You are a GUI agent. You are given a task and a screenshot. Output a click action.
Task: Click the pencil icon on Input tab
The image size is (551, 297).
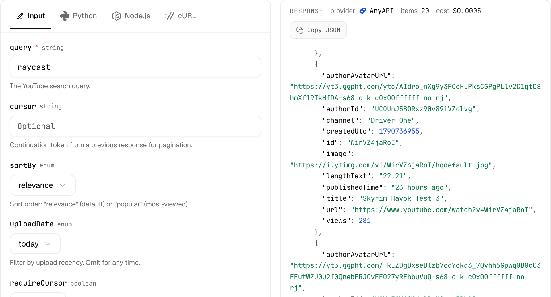(x=20, y=16)
